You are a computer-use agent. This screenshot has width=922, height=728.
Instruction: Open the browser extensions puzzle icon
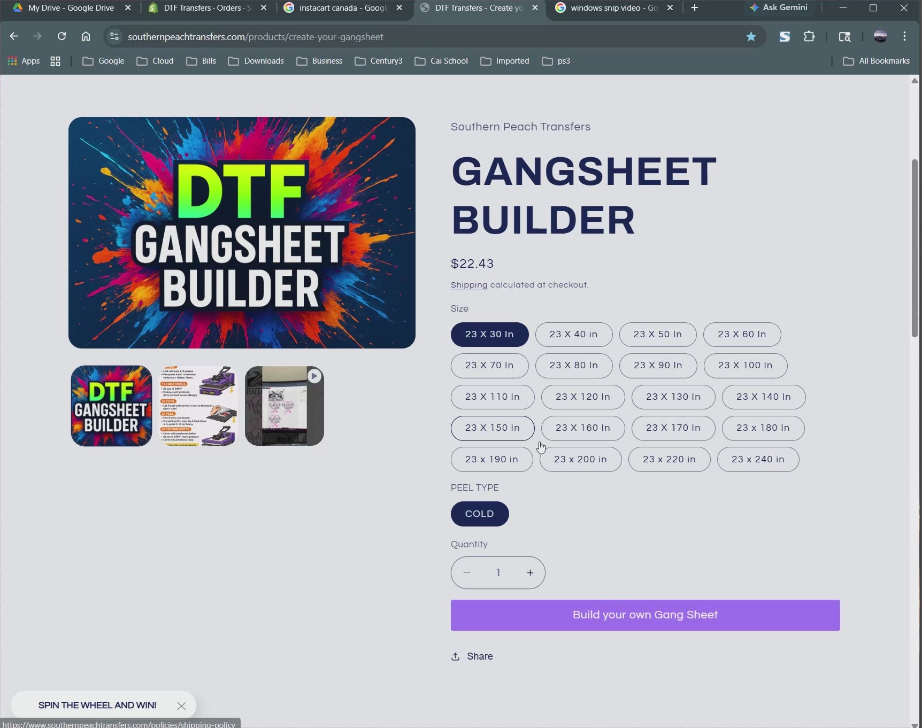point(809,36)
